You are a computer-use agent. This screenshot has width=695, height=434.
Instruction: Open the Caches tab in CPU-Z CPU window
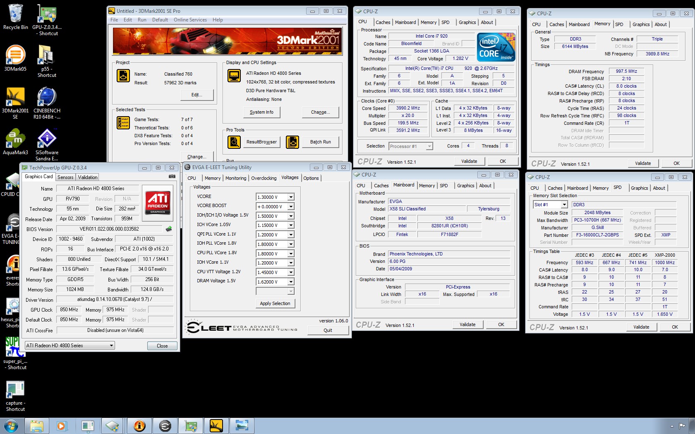click(x=383, y=22)
